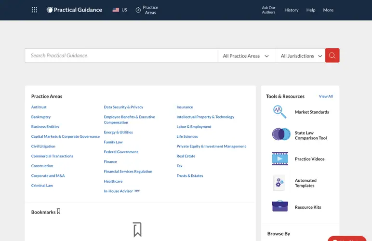372x241 pixels.
Task: Open the Intellectual Property & Technology link
Action: click(x=205, y=117)
